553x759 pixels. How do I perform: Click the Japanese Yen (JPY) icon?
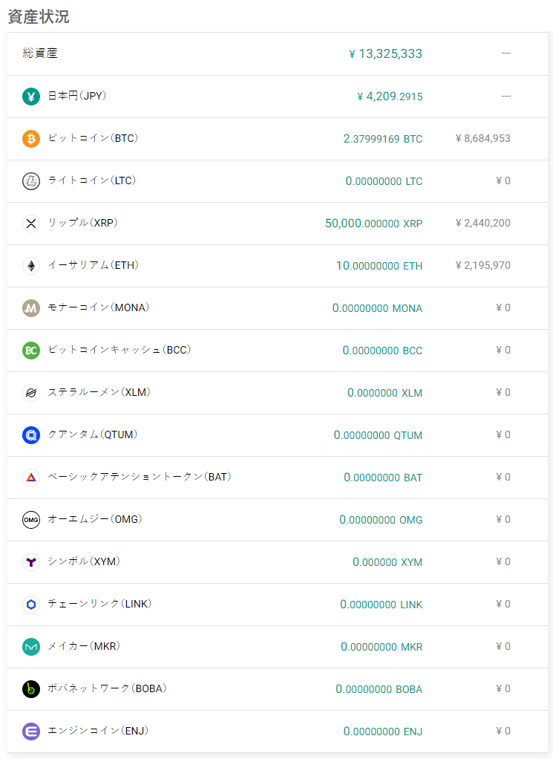click(x=31, y=97)
